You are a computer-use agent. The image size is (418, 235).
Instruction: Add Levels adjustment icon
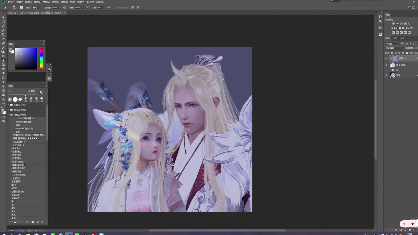[397, 23]
